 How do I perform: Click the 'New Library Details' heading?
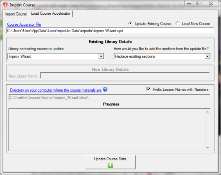(x=110, y=70)
